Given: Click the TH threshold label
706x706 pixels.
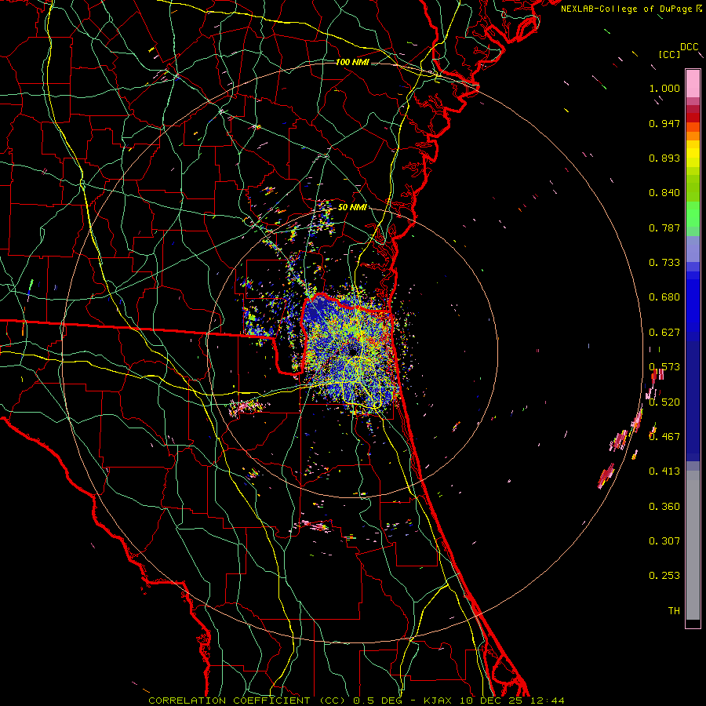Looking at the screenshot, I should pos(674,611).
